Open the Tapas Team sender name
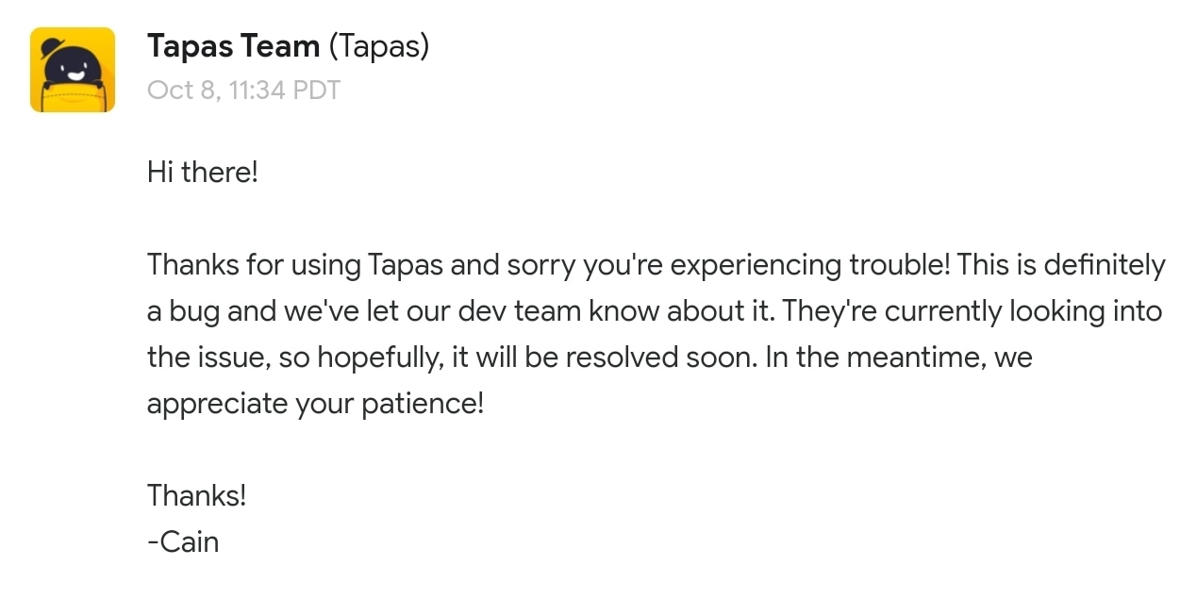Screen dimensions: 1180x599 tap(233, 45)
